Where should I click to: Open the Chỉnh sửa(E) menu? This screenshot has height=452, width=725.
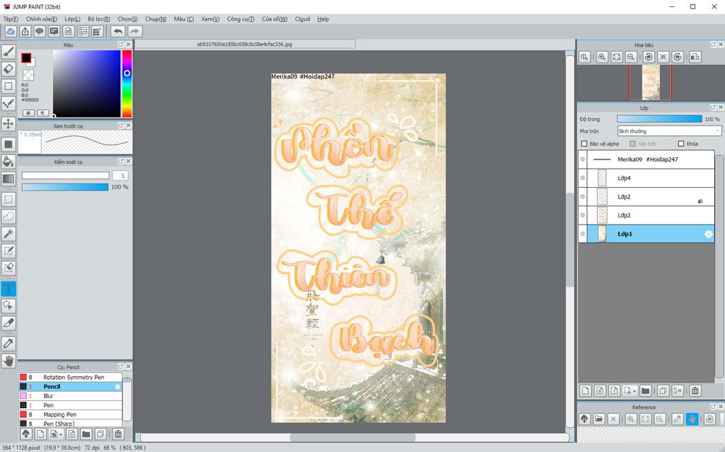42,19
